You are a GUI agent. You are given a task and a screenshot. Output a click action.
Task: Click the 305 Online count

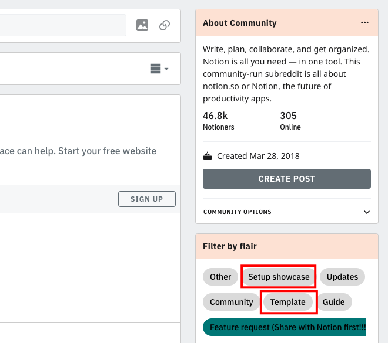pyautogui.click(x=290, y=121)
